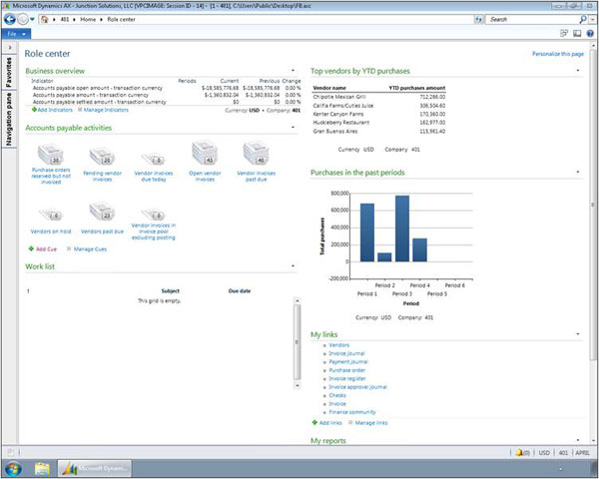
Task: Open the Invoice journal link
Action: coord(346,353)
